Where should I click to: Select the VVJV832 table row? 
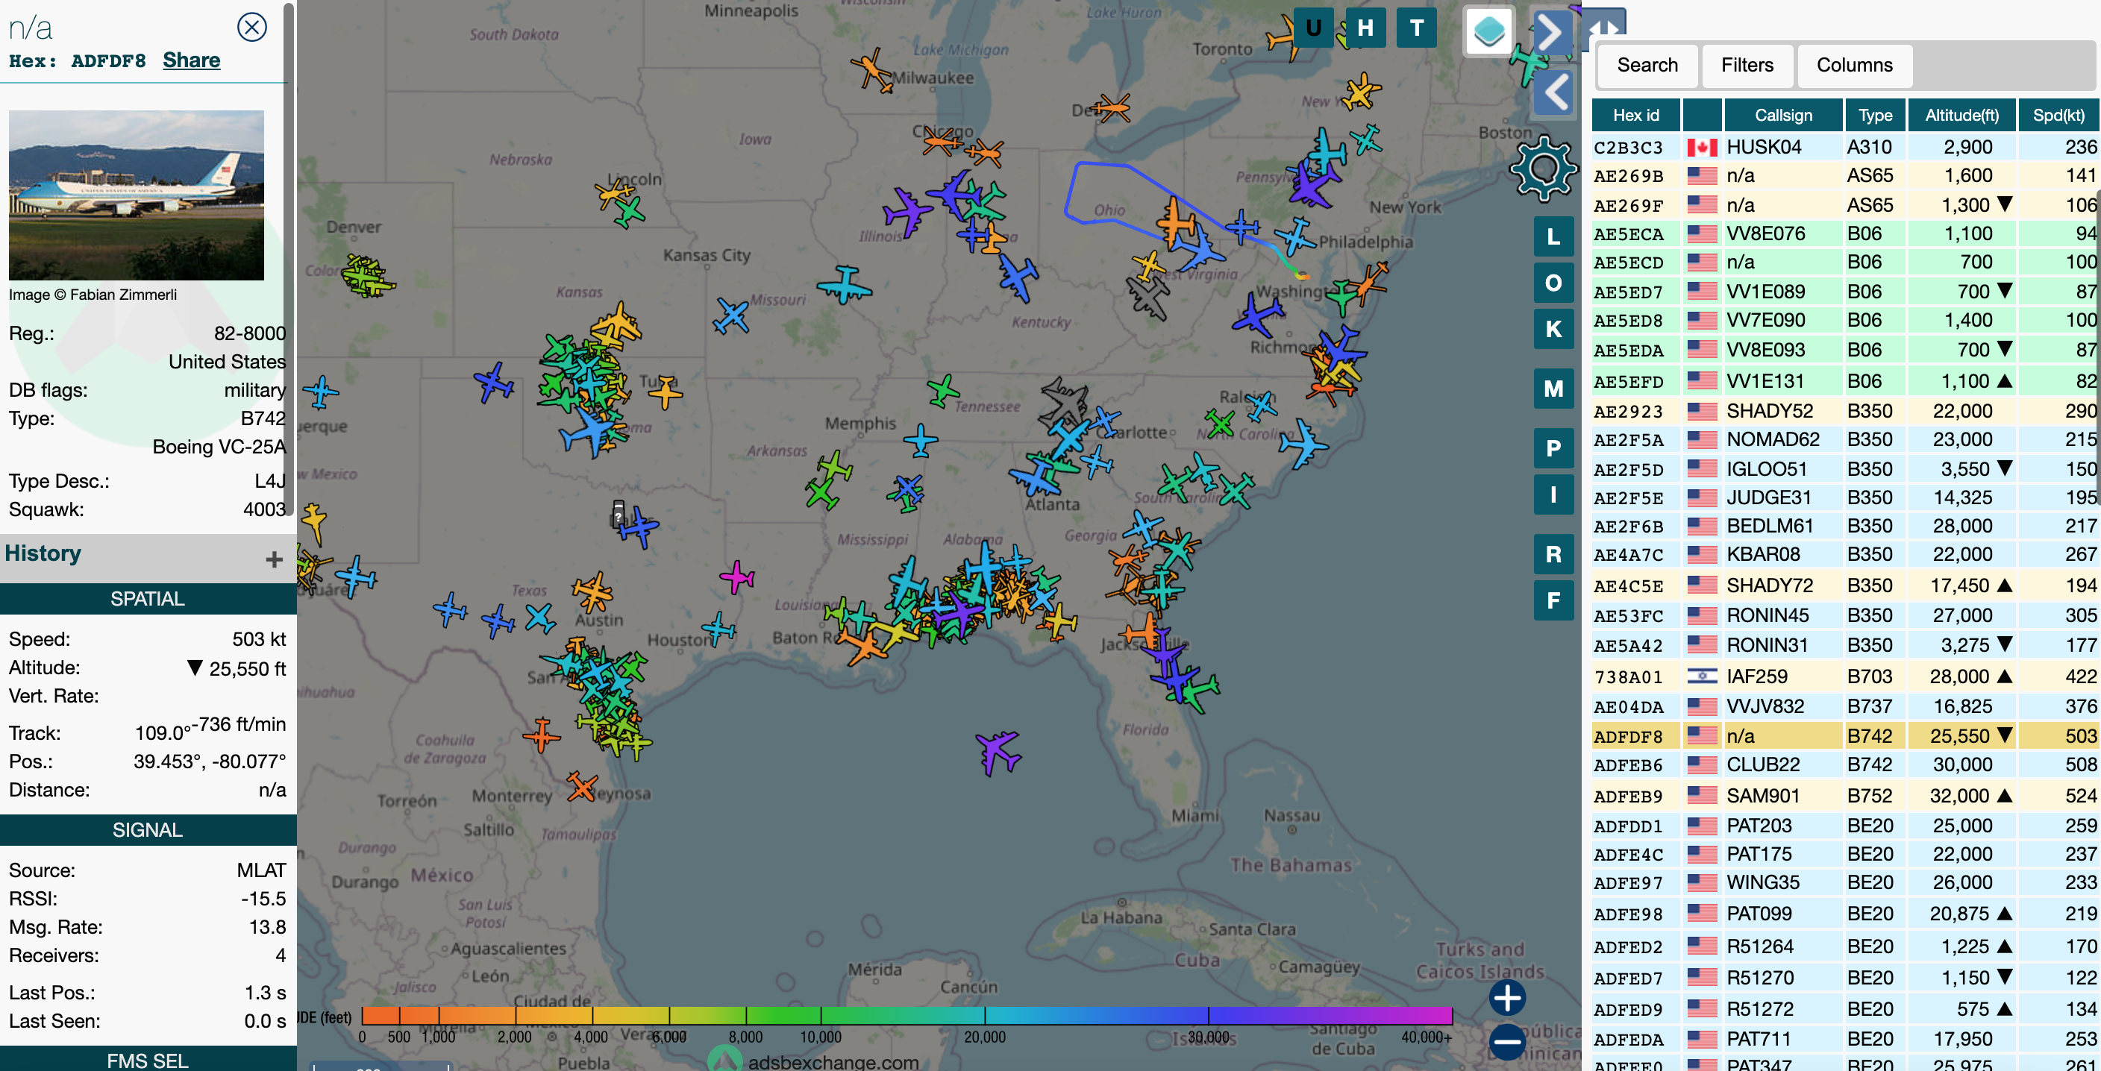pos(1845,706)
